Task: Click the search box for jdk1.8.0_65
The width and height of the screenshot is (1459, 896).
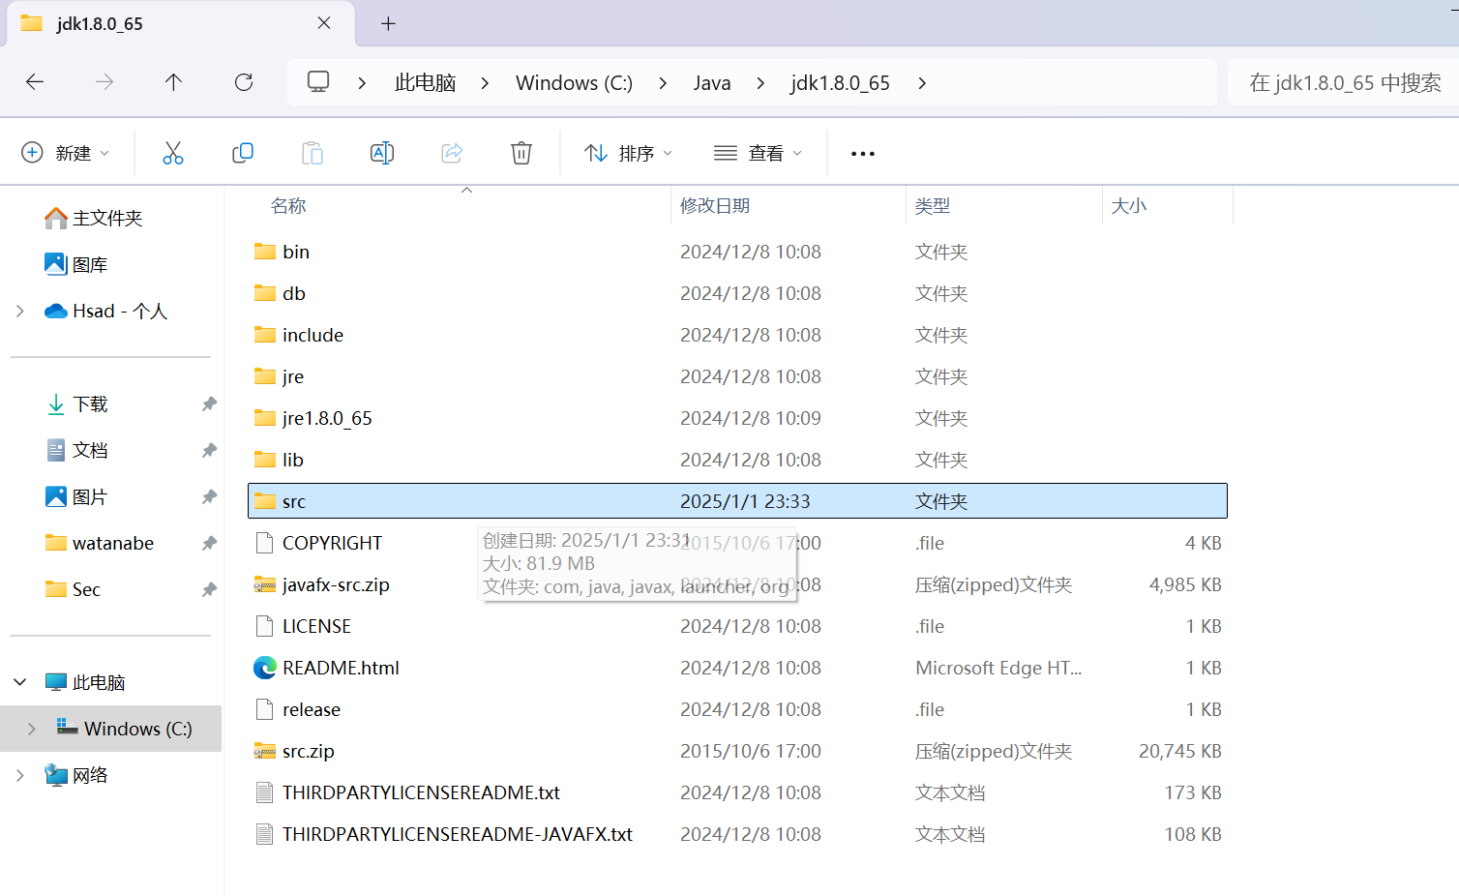Action: tap(1344, 83)
